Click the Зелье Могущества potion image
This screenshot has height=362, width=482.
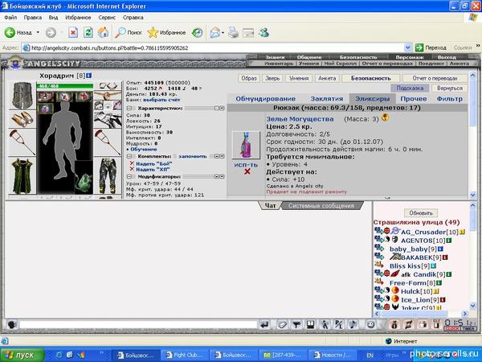click(242, 143)
